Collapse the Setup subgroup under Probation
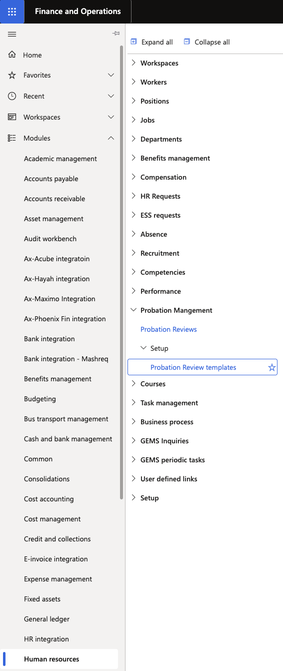The width and height of the screenshot is (283, 671). tap(143, 348)
